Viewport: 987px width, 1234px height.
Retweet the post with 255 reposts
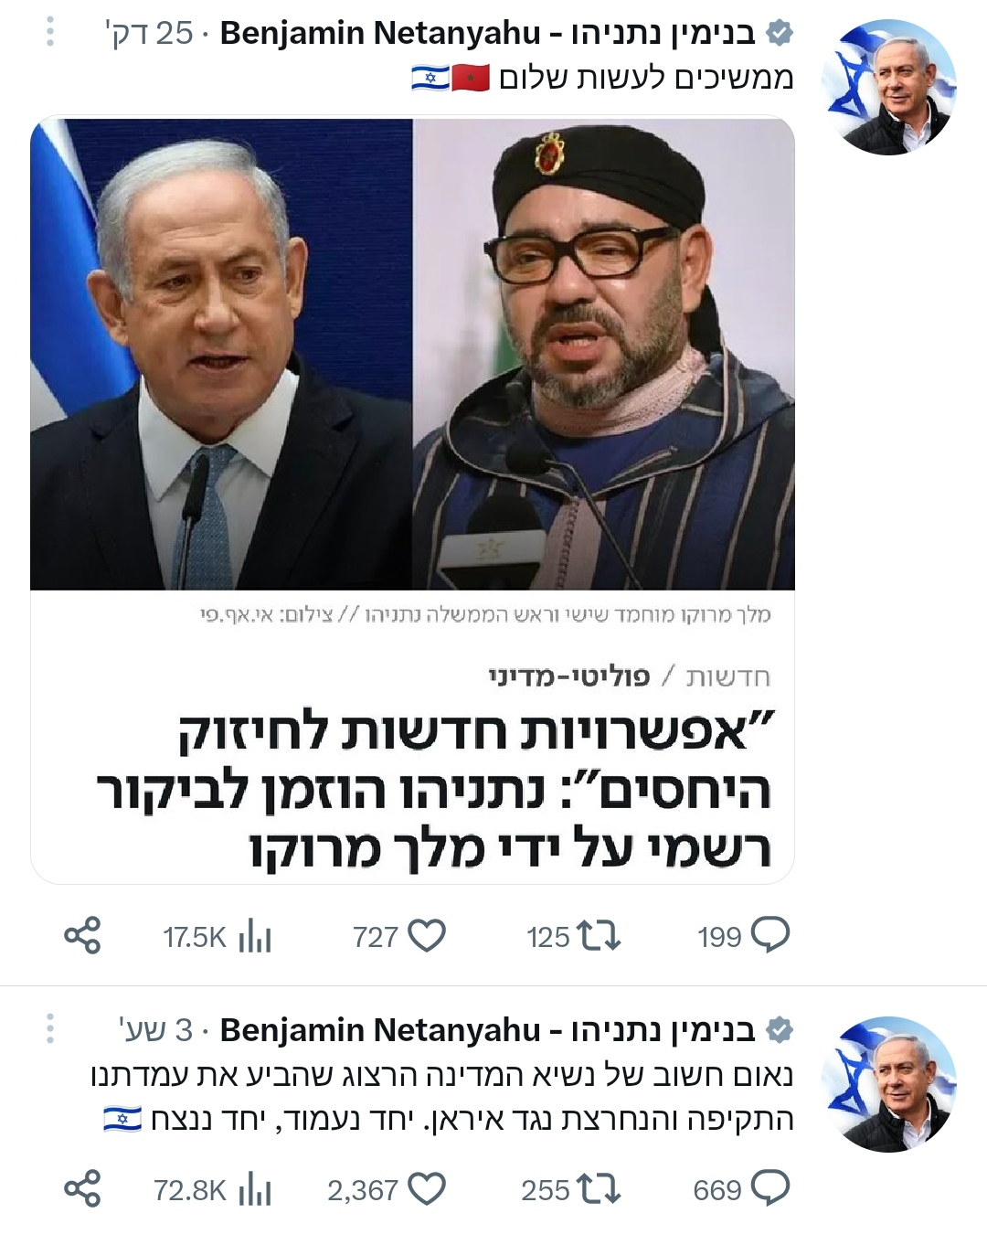click(x=599, y=1190)
